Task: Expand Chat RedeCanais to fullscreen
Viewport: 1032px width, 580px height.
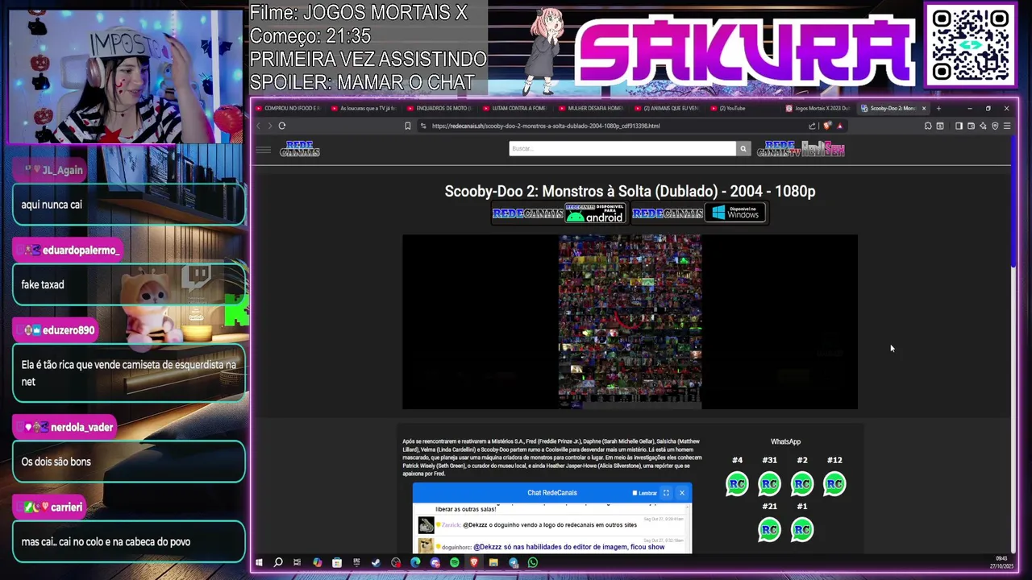Action: pos(666,493)
